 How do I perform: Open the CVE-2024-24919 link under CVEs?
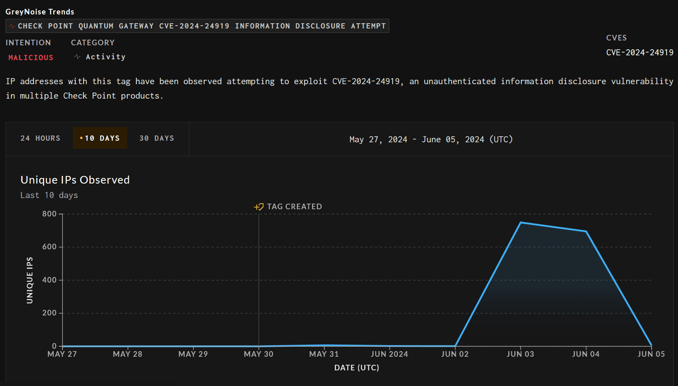coord(640,53)
